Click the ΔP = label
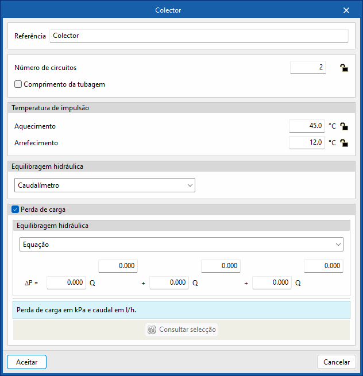 click(x=32, y=283)
